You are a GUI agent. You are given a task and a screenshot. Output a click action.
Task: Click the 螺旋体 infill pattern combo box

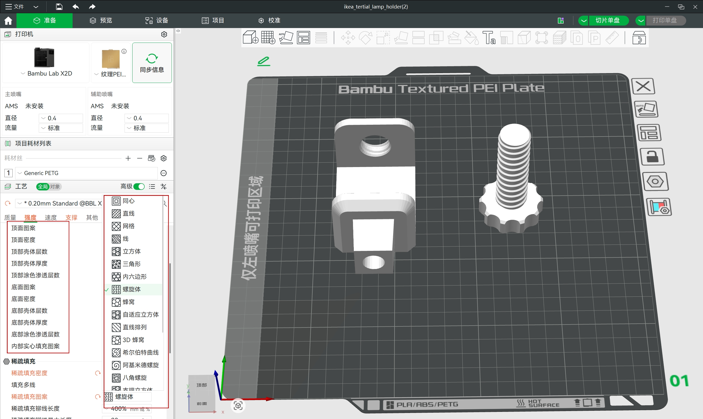(128, 397)
